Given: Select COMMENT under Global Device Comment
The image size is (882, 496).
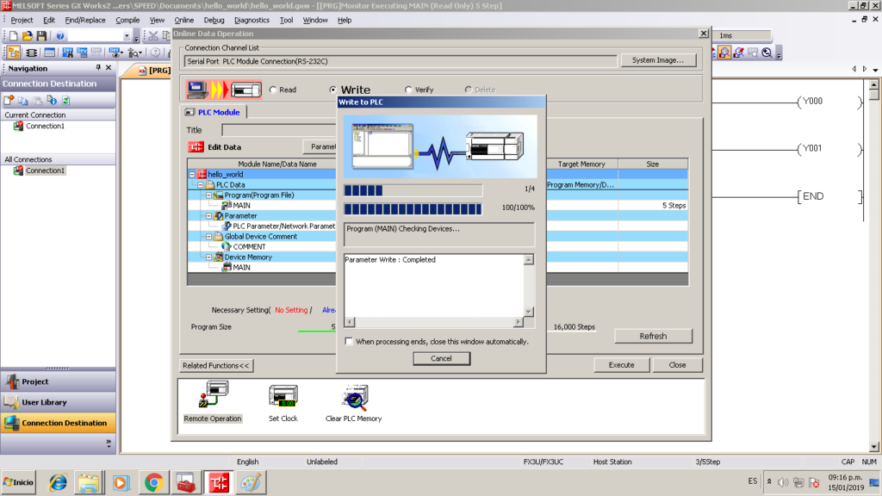Looking at the screenshot, I should coord(249,247).
